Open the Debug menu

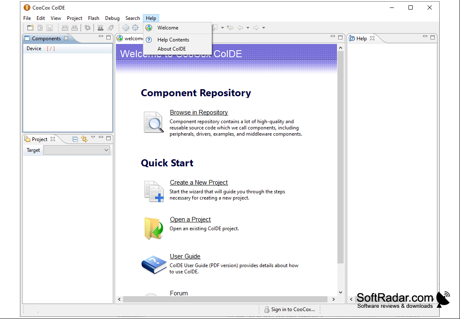(x=112, y=18)
